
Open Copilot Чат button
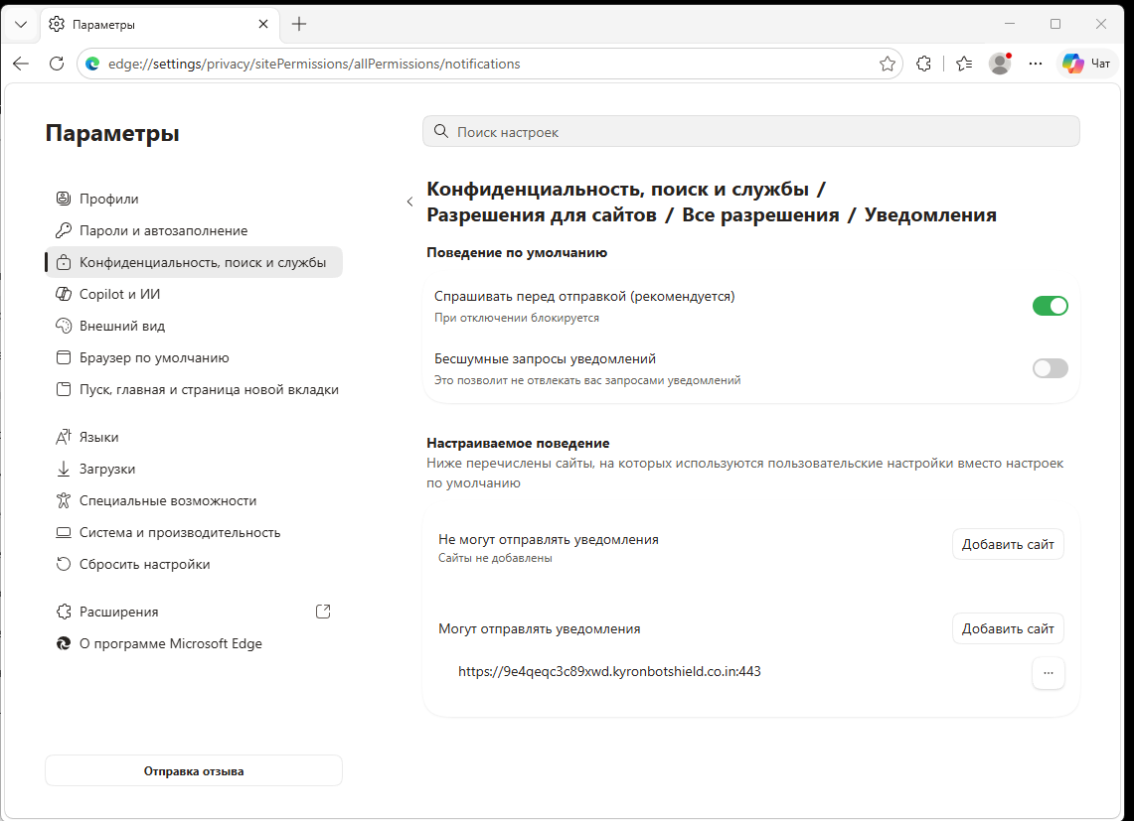[1087, 64]
